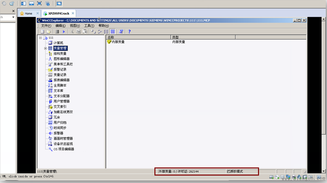Image resolution: width=327 pixels, height=183 pixels.
Task: Open the 文件(F) menu
Action: (46, 26)
